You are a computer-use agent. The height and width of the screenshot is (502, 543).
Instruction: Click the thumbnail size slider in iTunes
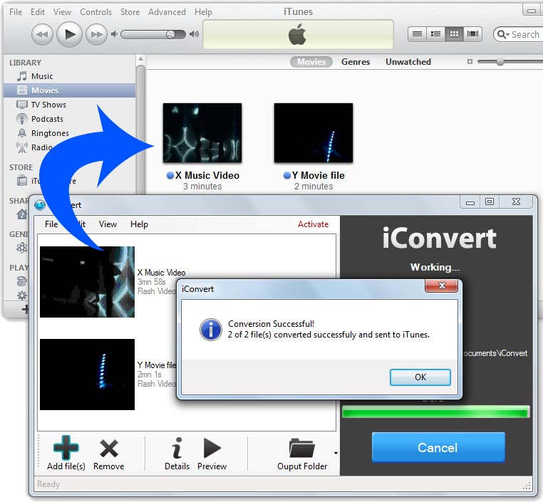(510, 62)
